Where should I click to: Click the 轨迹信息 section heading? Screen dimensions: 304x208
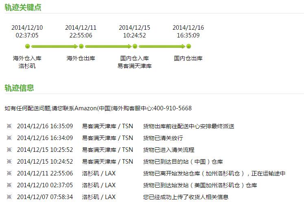(x=19, y=88)
